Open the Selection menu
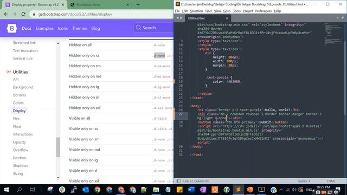This screenshot has width=347, height=195. [x=196, y=11]
